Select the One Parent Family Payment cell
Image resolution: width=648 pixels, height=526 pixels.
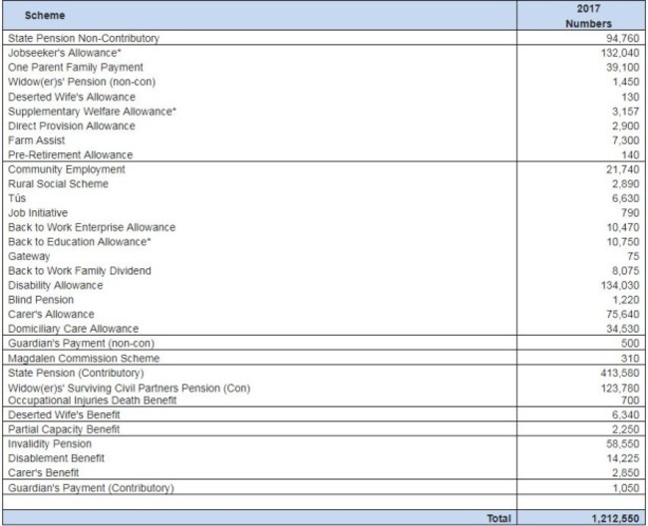[x=76, y=67]
